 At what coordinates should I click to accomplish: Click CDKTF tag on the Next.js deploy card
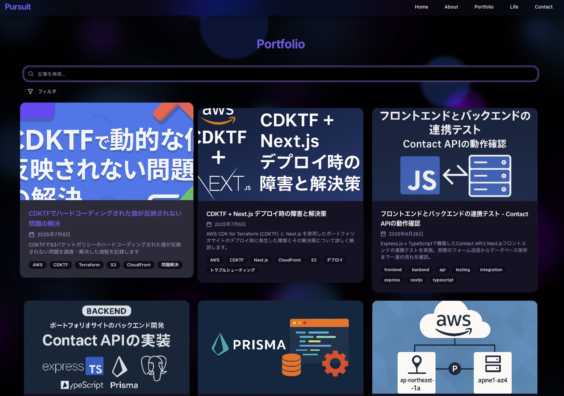pyautogui.click(x=237, y=260)
